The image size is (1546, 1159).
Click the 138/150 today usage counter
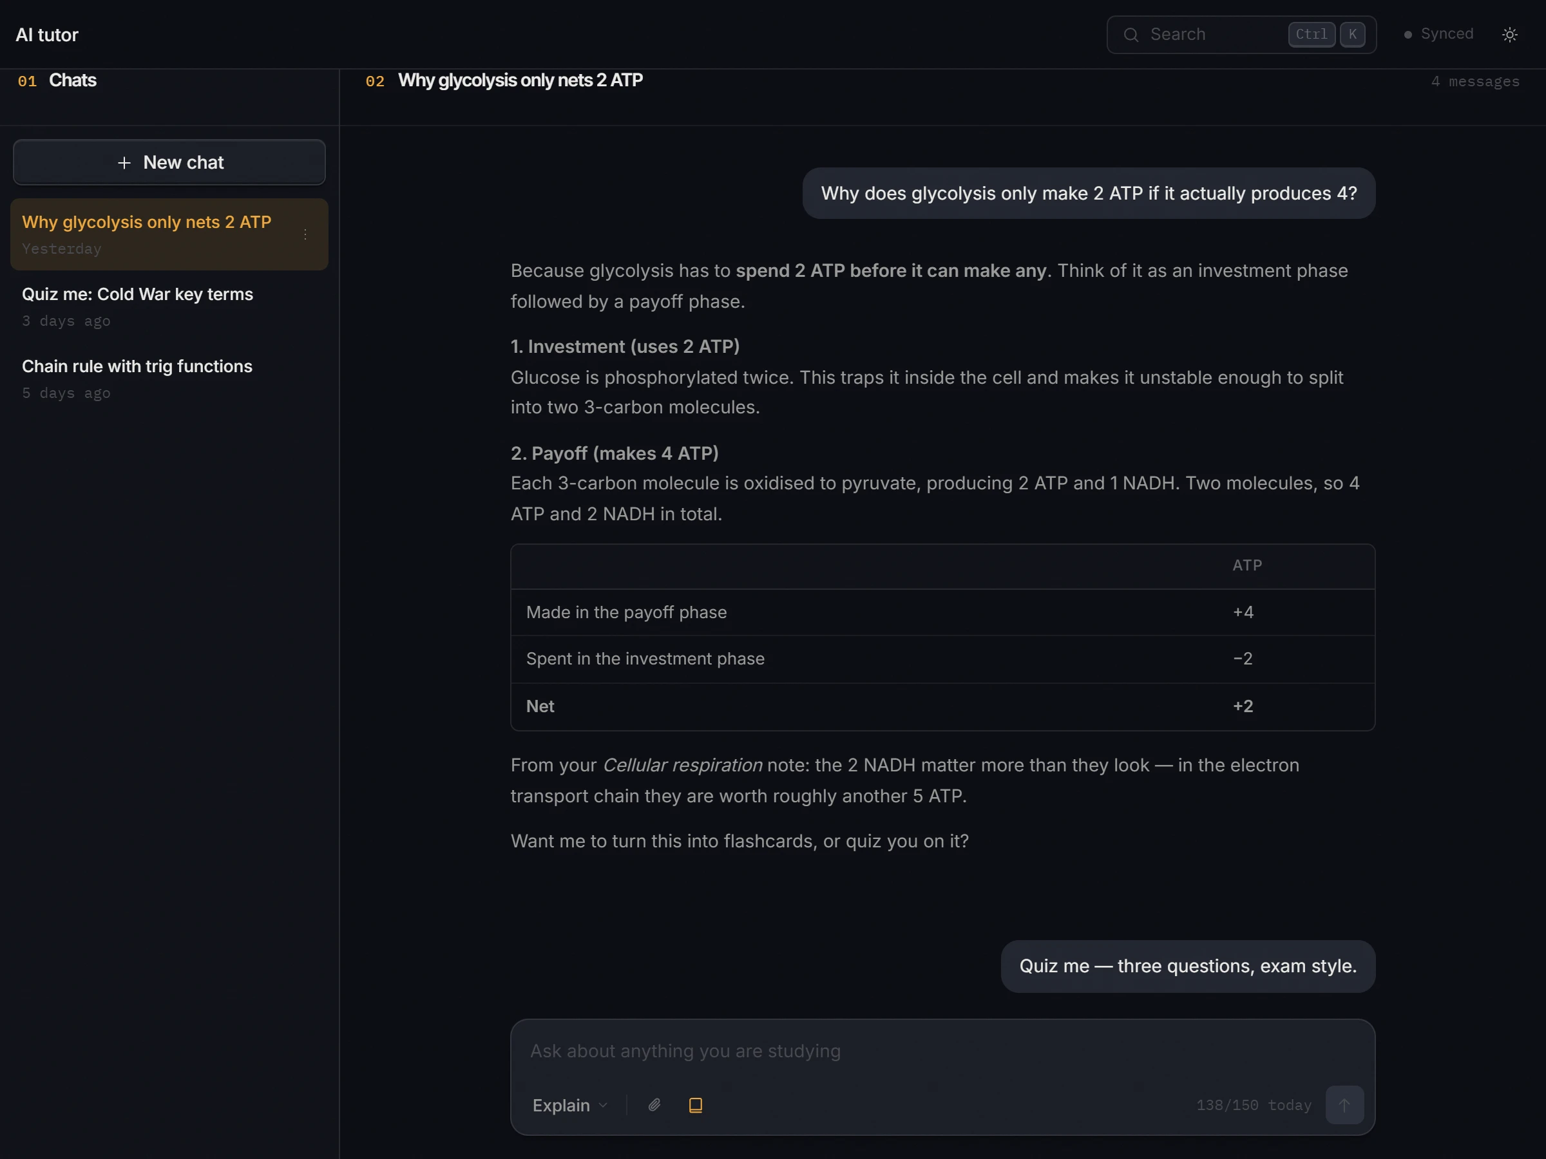pyautogui.click(x=1254, y=1104)
